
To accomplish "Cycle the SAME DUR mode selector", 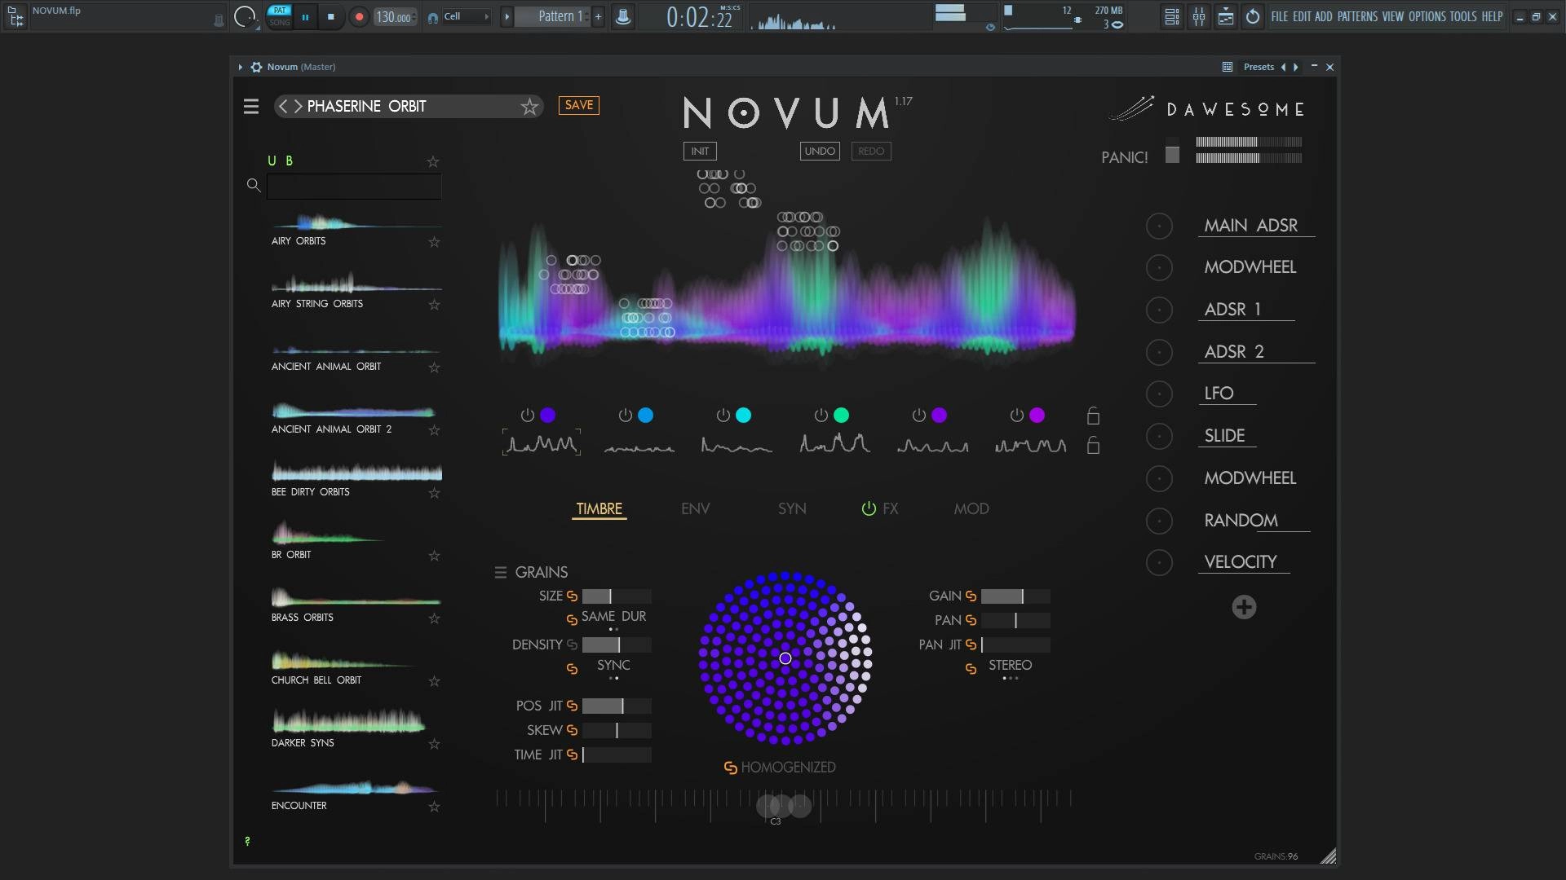I will pos(613,617).
